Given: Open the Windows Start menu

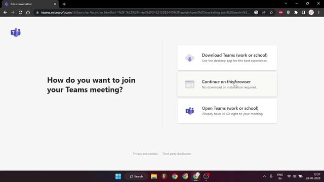Looking at the screenshot, I should [118, 176].
